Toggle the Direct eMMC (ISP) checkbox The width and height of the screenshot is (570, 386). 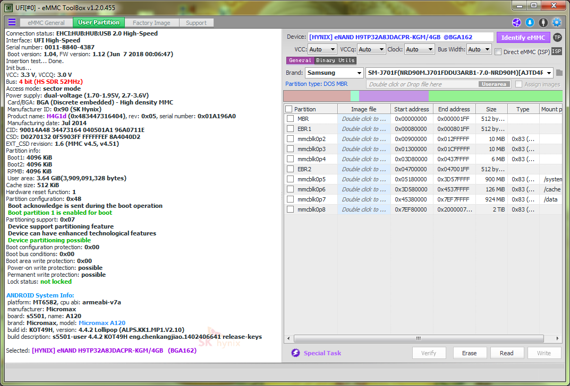point(498,52)
